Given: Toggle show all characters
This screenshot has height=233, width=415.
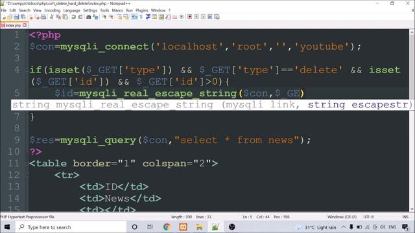Looking at the screenshot, I should click(x=141, y=17).
